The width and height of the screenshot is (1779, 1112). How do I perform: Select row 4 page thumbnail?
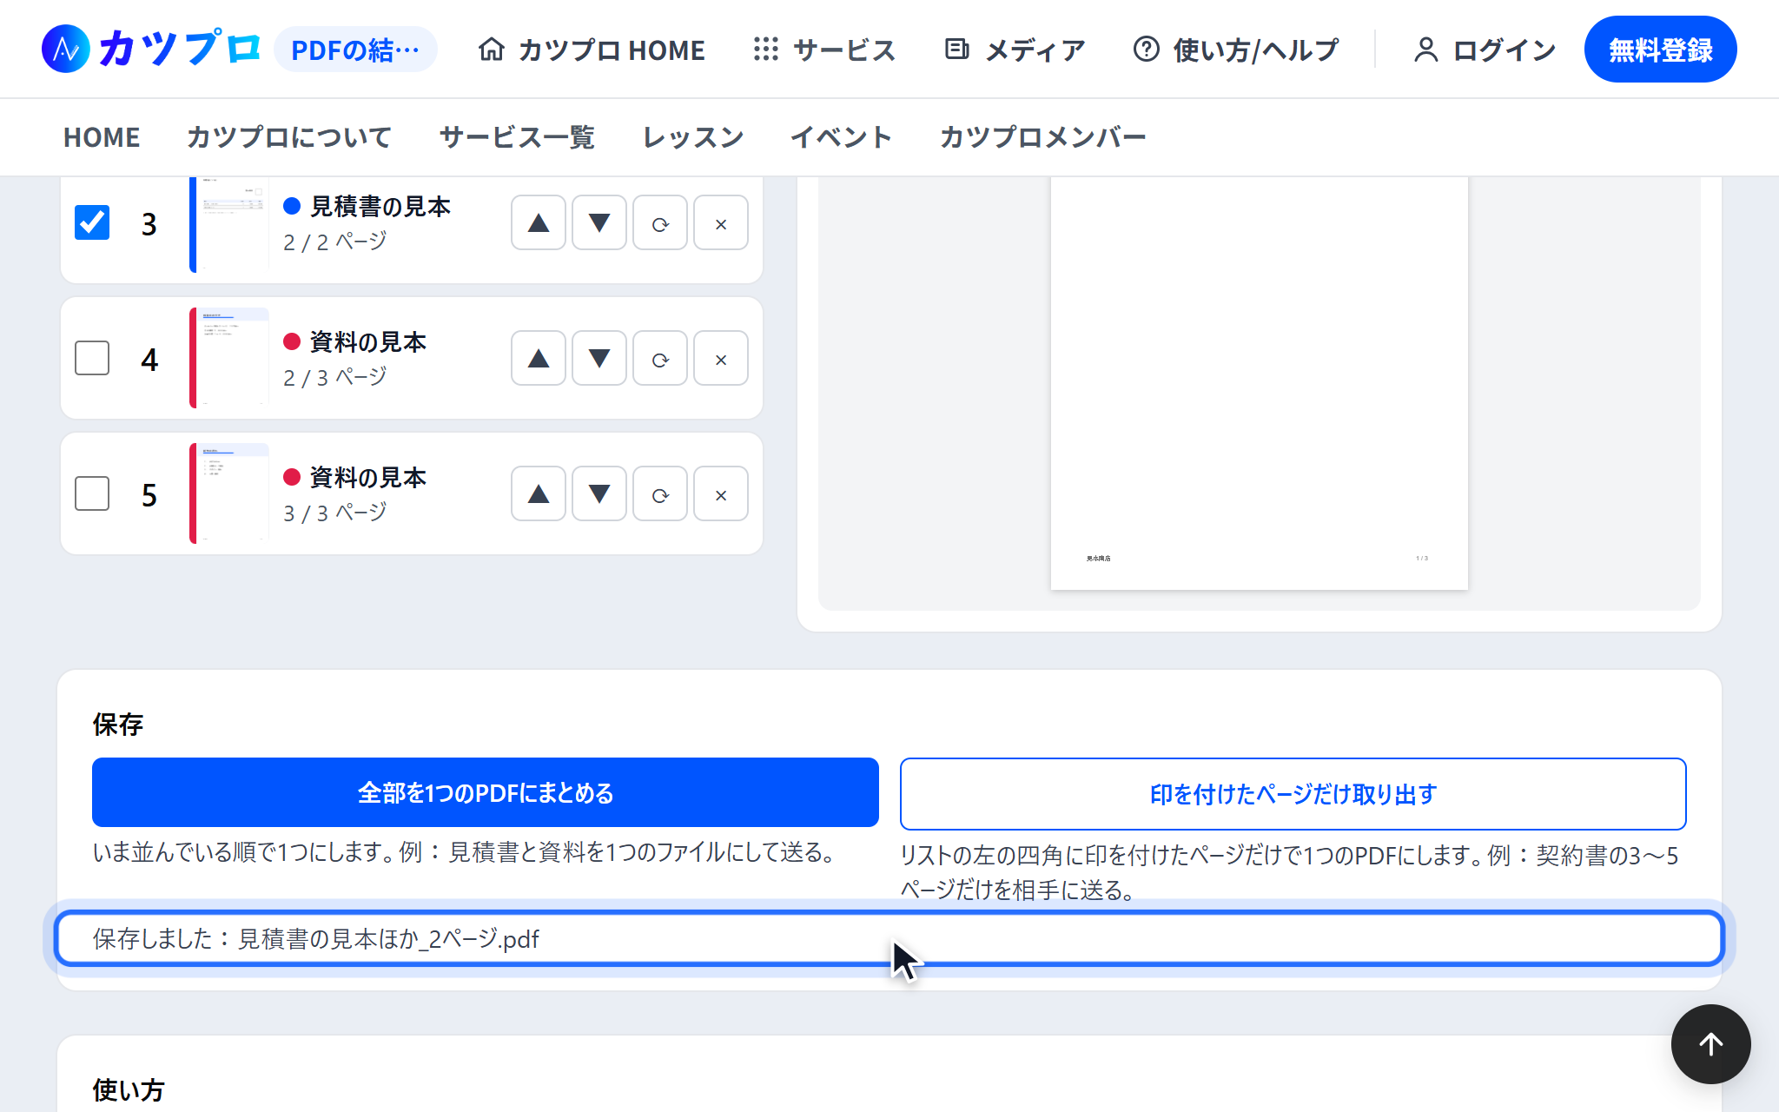tap(229, 358)
